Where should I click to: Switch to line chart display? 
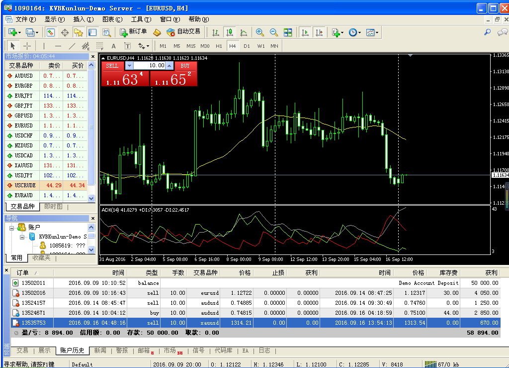(x=244, y=32)
